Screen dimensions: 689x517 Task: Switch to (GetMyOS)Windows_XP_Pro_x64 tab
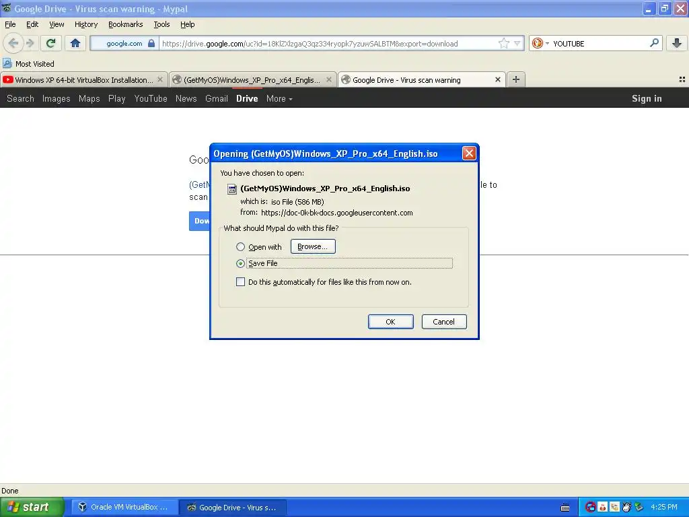pyautogui.click(x=253, y=79)
